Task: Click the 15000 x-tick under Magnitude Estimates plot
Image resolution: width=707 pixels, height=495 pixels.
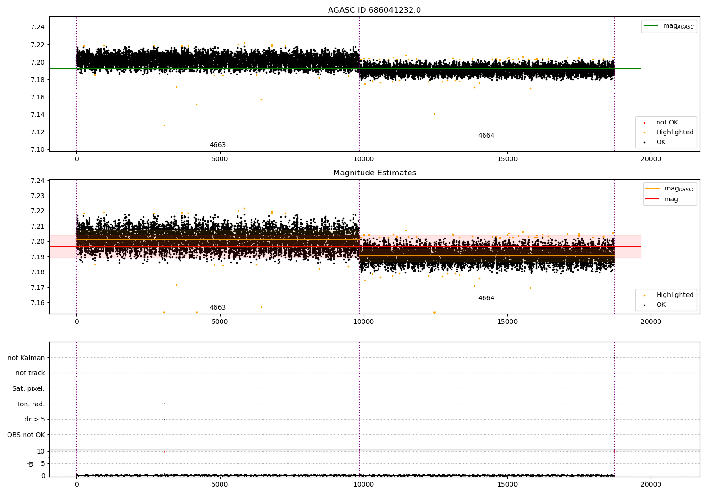Action: [507, 322]
